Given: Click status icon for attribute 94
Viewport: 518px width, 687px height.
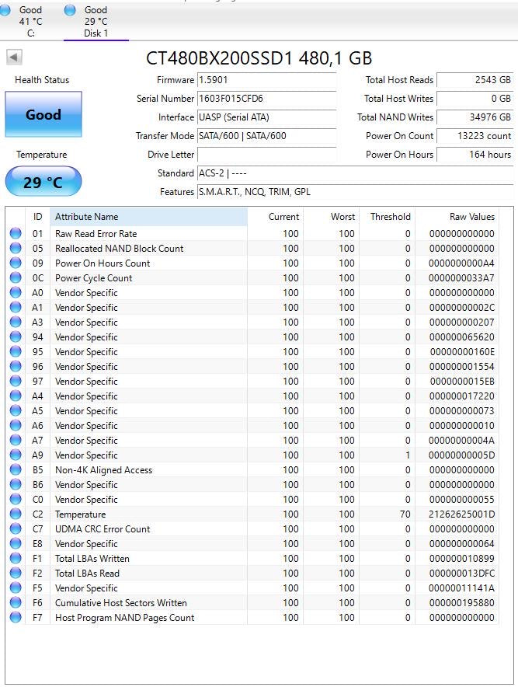Looking at the screenshot, I should point(16,337).
